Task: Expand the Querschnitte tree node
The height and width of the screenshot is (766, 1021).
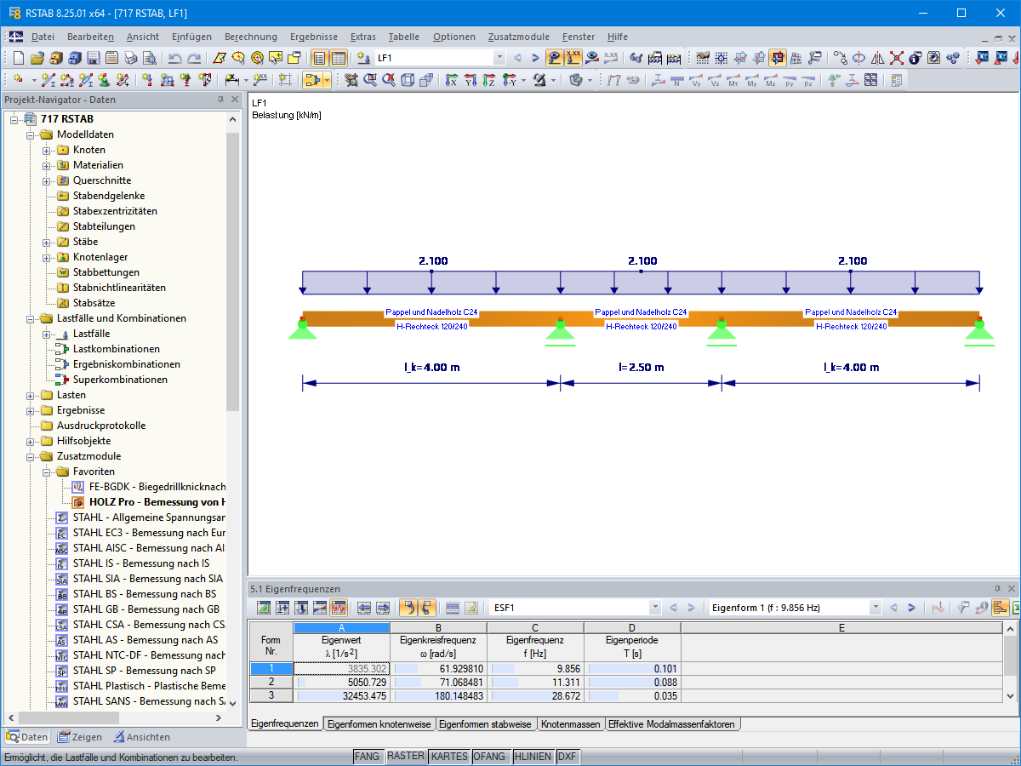Action: tap(47, 180)
